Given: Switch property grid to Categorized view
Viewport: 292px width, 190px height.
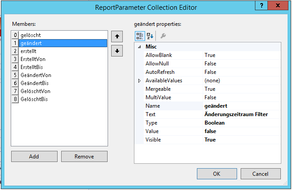Looking at the screenshot, I should click(139, 36).
